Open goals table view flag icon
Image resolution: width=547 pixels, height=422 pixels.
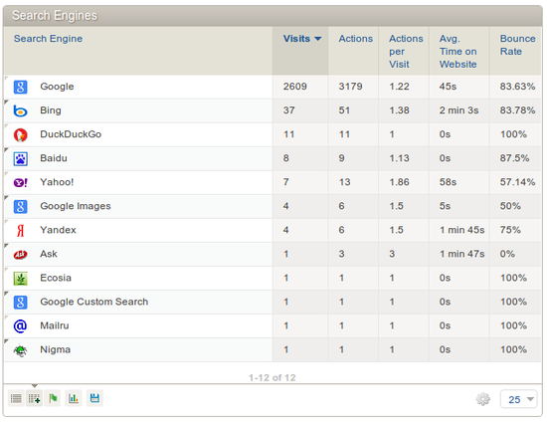tap(53, 398)
